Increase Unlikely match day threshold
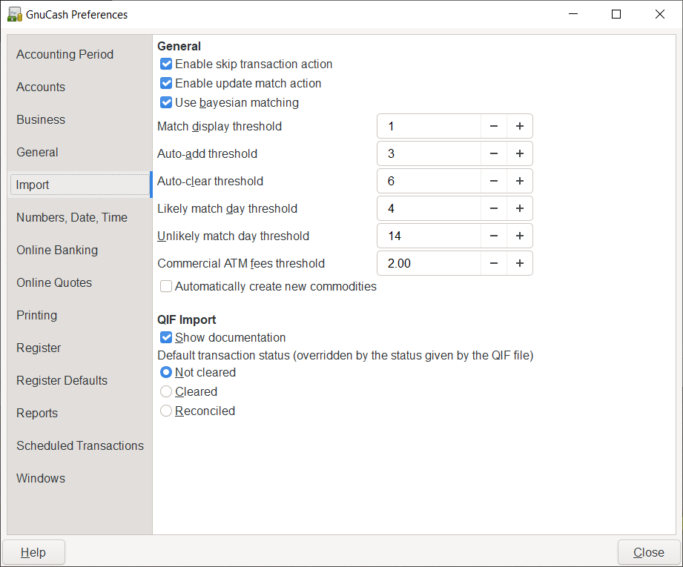 pos(520,236)
